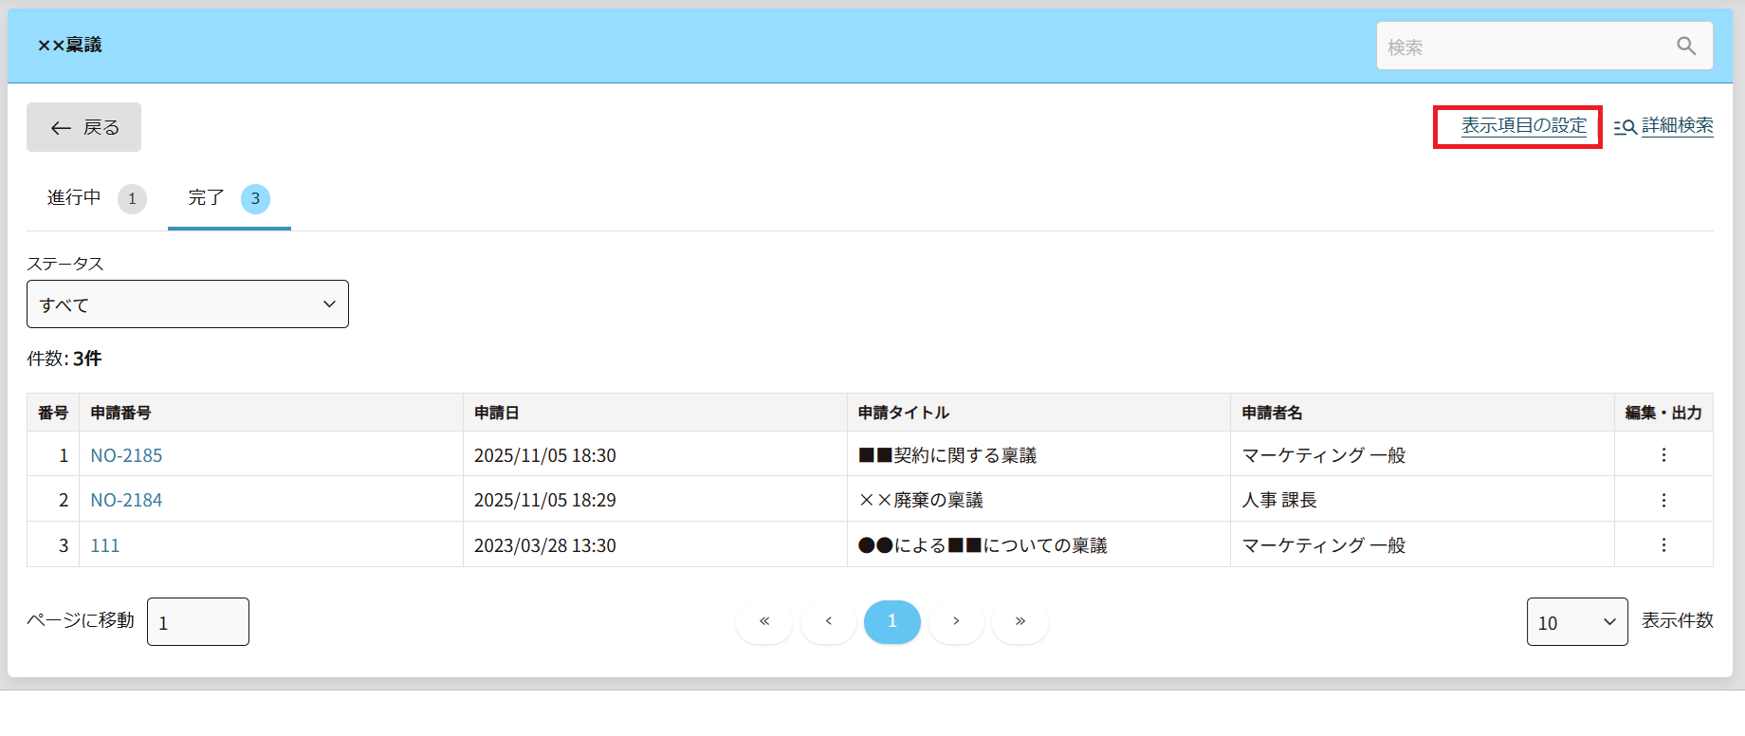Open kebab menu for NO-2184 row
The width and height of the screenshot is (1745, 736).
[1663, 500]
